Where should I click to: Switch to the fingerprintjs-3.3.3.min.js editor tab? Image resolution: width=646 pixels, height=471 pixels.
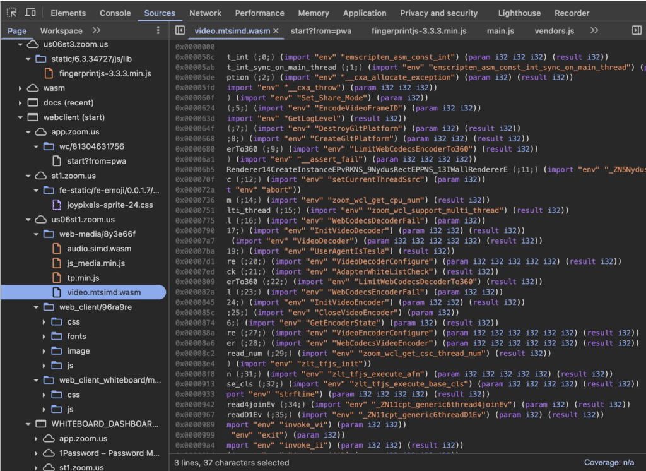click(x=419, y=31)
